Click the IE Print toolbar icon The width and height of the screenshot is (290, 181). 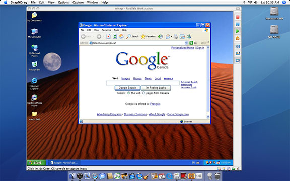click(176, 36)
